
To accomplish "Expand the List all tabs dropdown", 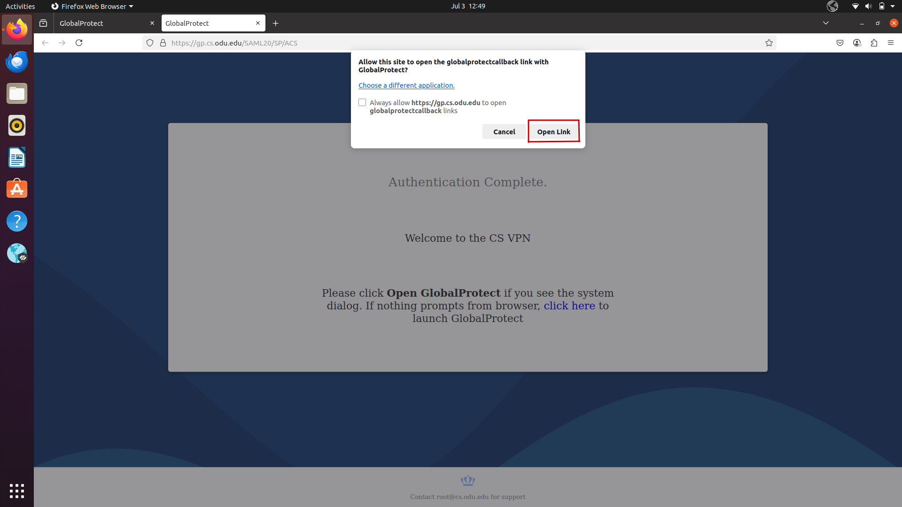I will click(x=826, y=23).
